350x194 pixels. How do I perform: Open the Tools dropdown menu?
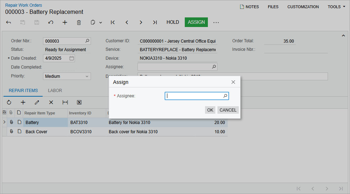tap(336, 7)
